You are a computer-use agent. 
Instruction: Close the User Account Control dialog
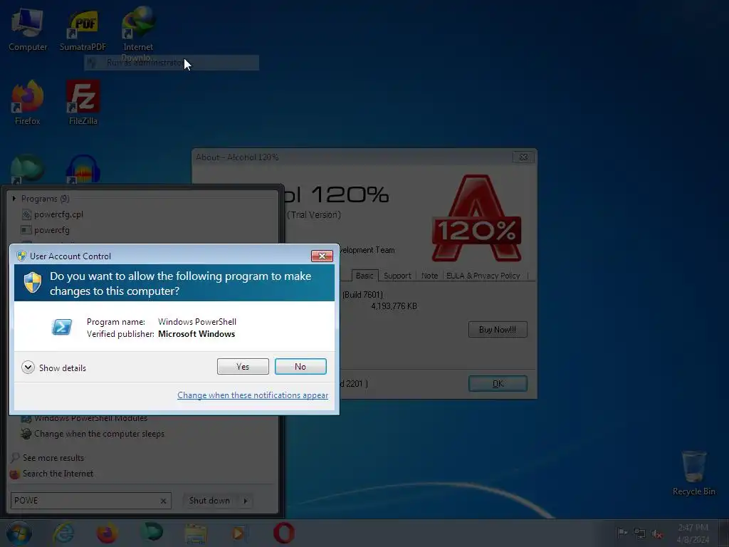tap(322, 256)
